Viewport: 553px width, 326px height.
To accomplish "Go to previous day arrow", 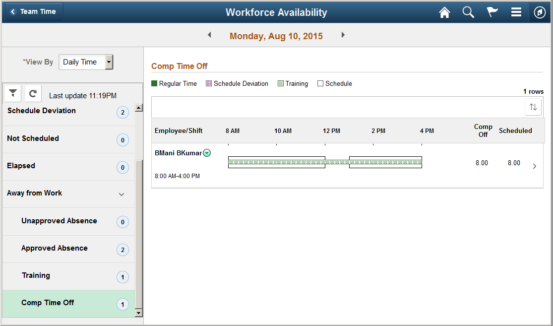I will click(209, 35).
